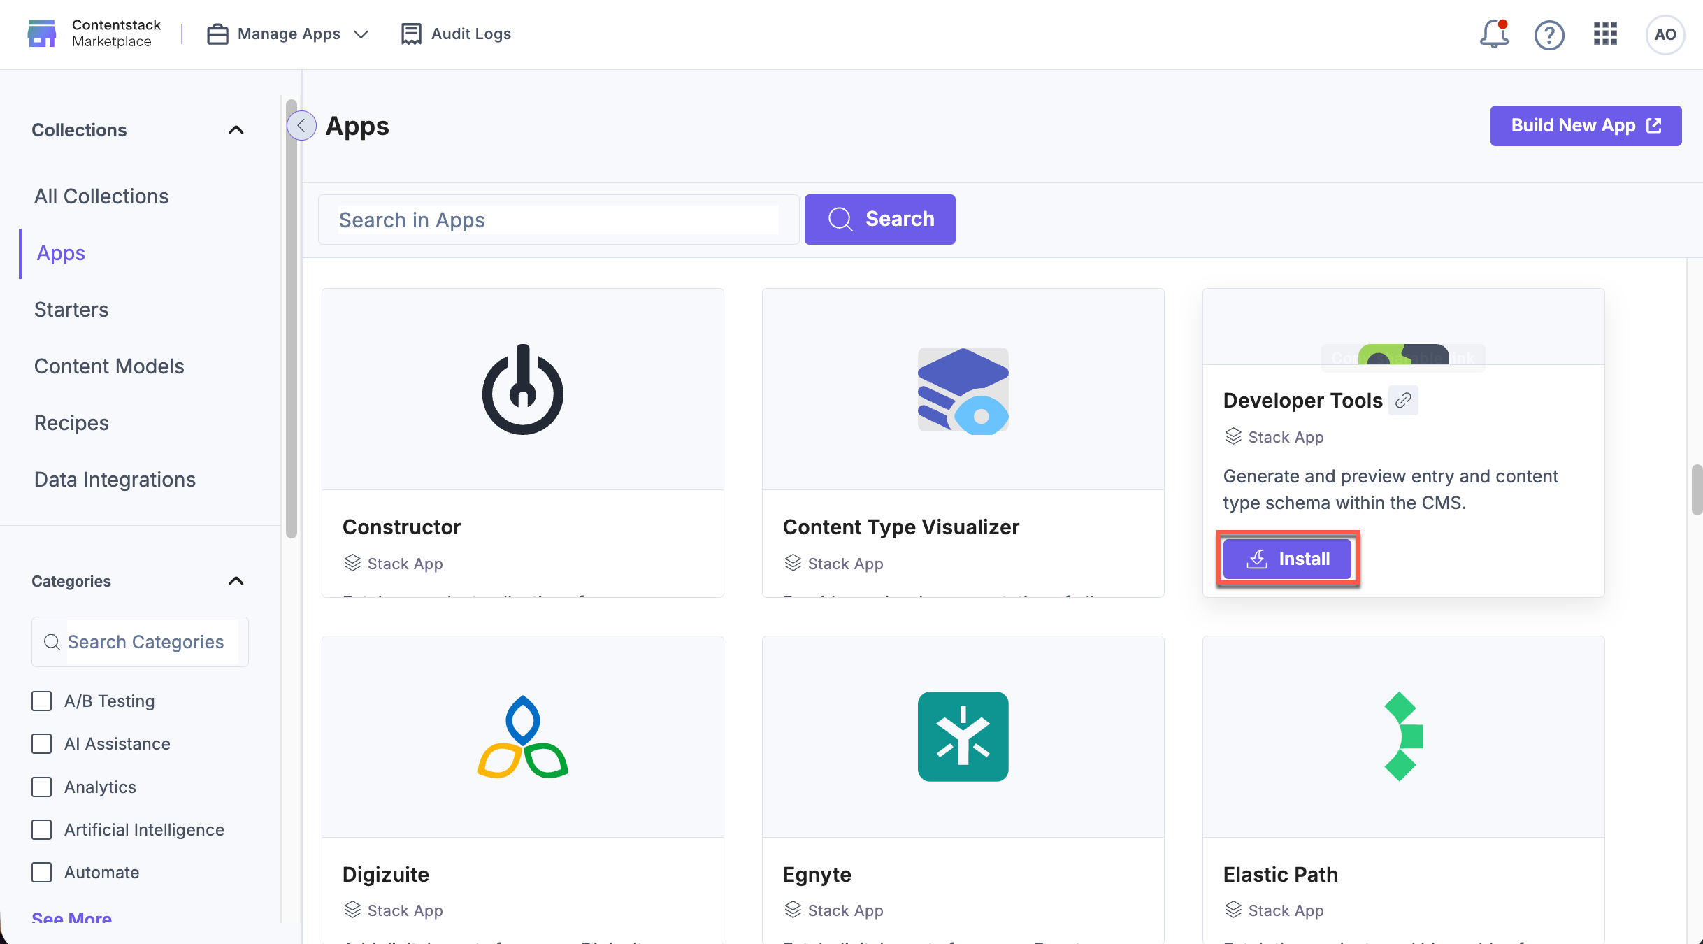Click the Constructor title
Screen dimensions: 1703x944
coord(401,527)
